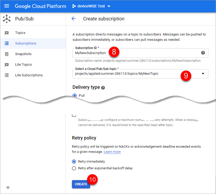Collapse the sidebar navigation panel
Screen dimensions: 216x194
(x=8, y=187)
